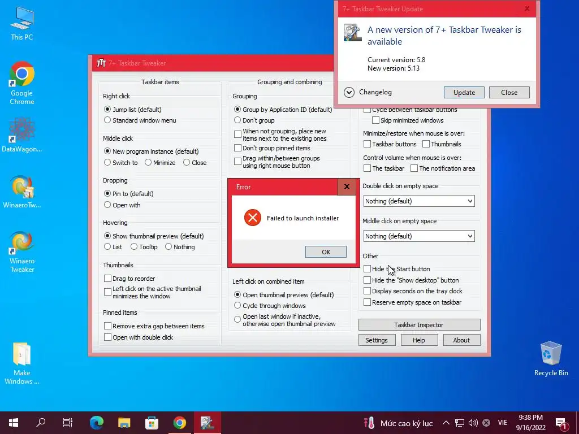Confirm the error with OK
Viewport: 579px width, 434px height.
coord(326,251)
